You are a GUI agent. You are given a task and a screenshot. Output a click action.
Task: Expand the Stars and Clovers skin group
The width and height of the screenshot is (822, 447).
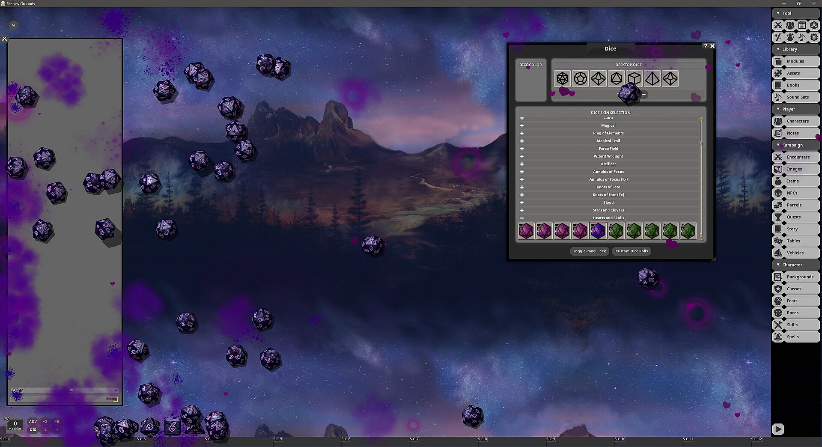pos(522,210)
